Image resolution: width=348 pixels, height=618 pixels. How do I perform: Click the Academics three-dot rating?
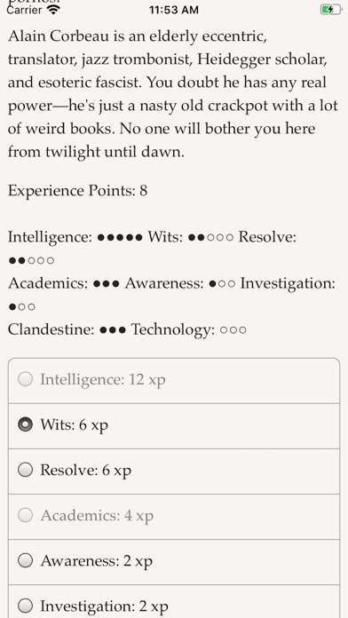tap(107, 284)
